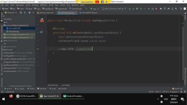Viewport: 187px width, 105px height.
Task: Open the TODO tool window
Action: [31, 89]
